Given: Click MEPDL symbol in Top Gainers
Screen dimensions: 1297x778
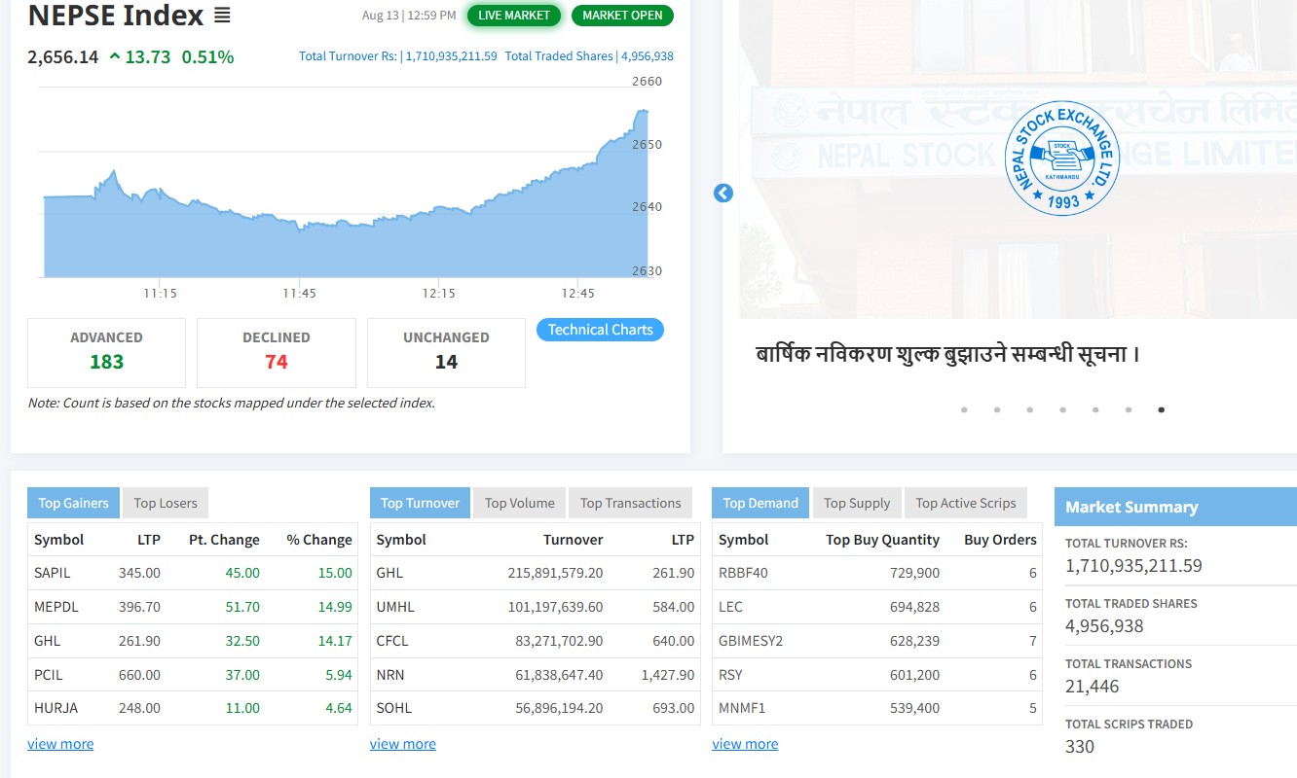Looking at the screenshot, I should coord(56,607).
